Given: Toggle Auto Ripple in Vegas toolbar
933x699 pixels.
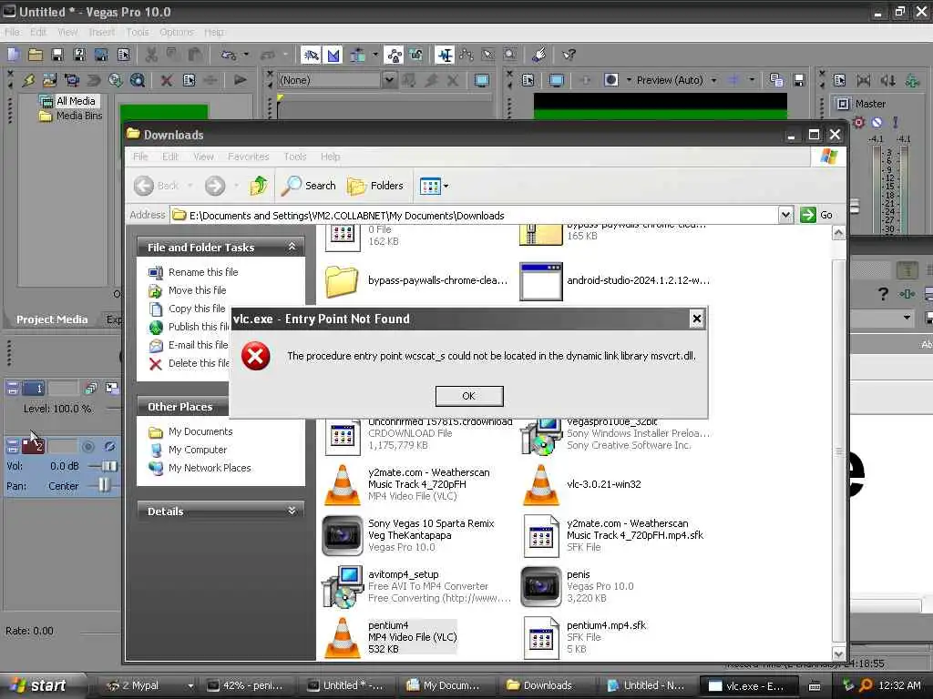Looking at the screenshot, I should [357, 55].
